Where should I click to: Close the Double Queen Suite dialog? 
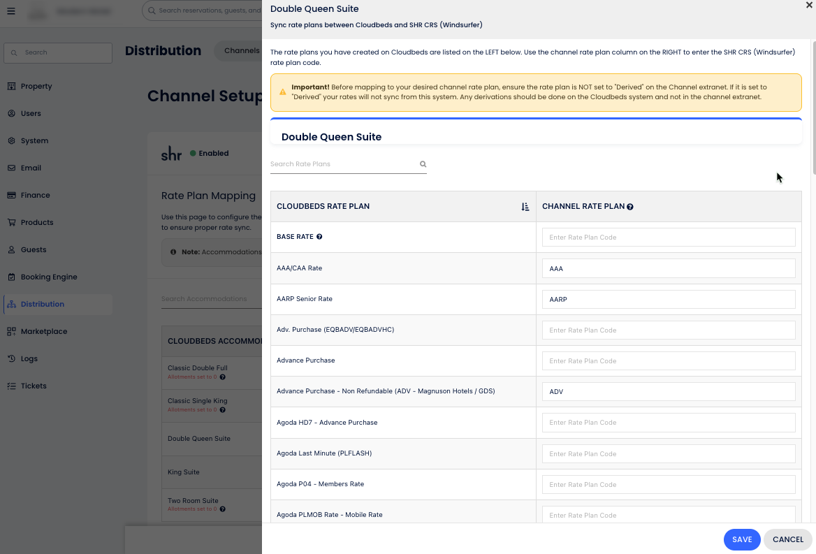pyautogui.click(x=809, y=5)
